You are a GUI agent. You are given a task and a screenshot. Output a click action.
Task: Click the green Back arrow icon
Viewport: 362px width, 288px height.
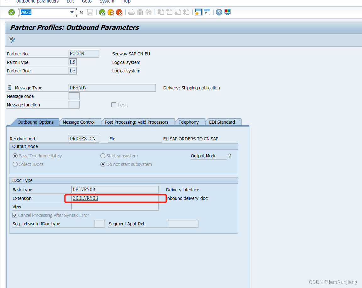tap(102, 12)
